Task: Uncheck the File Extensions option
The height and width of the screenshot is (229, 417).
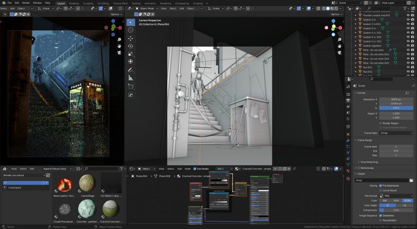Action: [x=380, y=186]
